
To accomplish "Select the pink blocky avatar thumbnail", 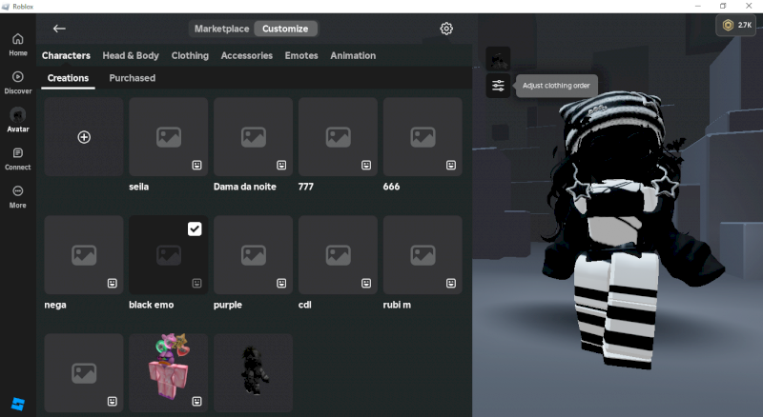I will [169, 373].
